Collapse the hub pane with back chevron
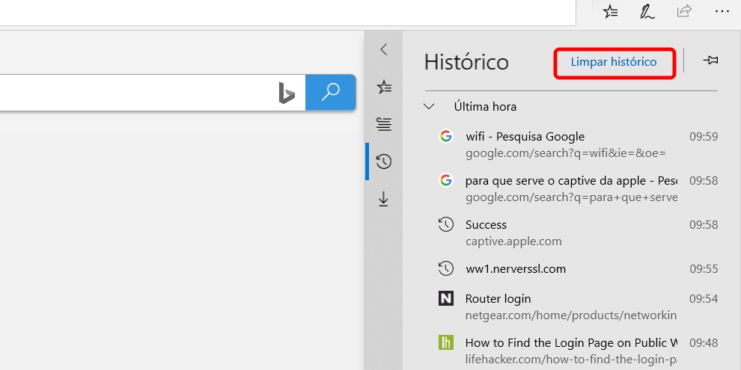Screen dimensions: 741x370 pyautogui.click(x=384, y=49)
